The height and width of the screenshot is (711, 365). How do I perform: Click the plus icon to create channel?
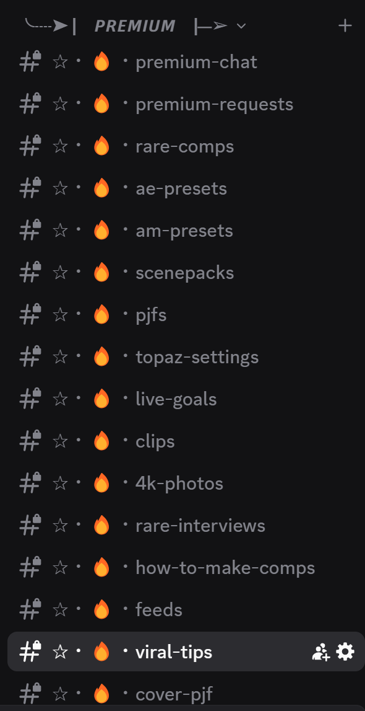[x=345, y=26]
